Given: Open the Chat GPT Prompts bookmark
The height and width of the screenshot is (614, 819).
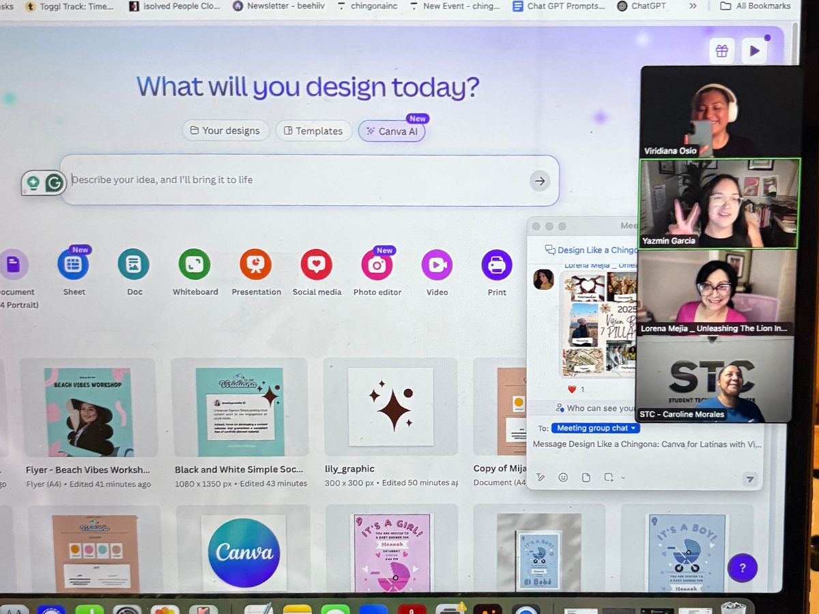Looking at the screenshot, I should (559, 5).
